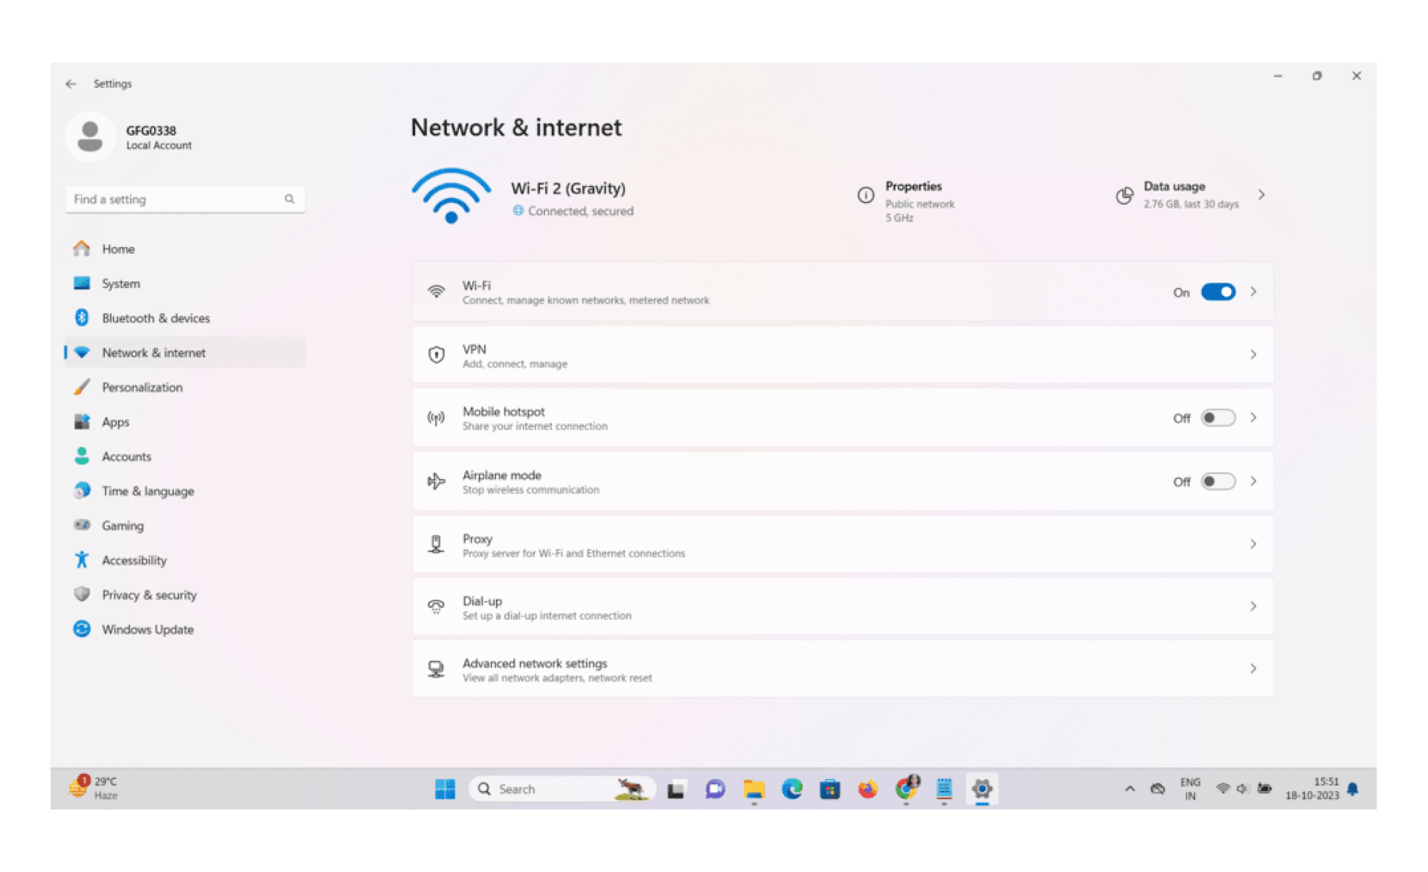
Task: Expand hidden icons in the system tray
Action: [x=1129, y=789]
